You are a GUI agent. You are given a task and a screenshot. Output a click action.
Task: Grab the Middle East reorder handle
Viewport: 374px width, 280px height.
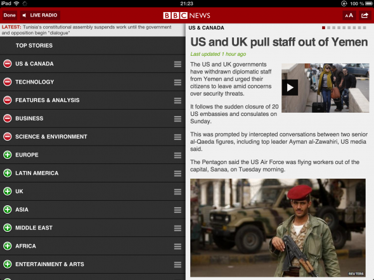click(177, 228)
